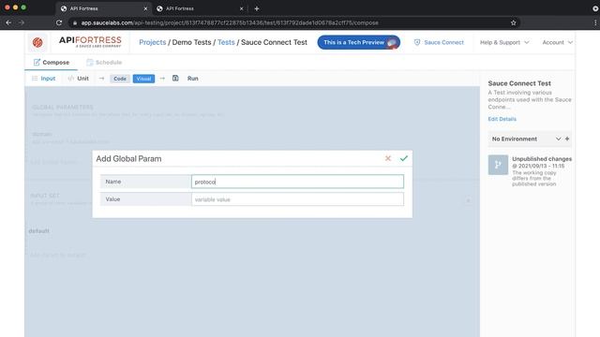This screenshot has height=337, width=600.
Task: Switch to the Schedule tab
Action: tap(104, 63)
